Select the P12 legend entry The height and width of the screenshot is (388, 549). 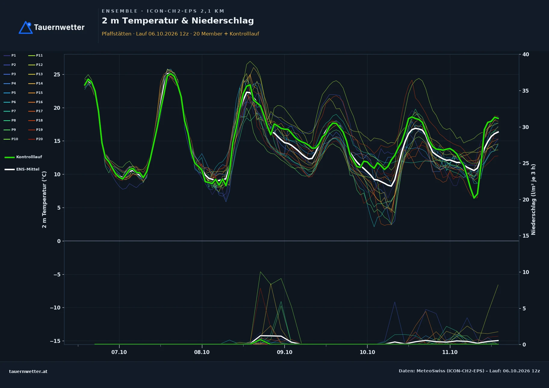(36, 65)
